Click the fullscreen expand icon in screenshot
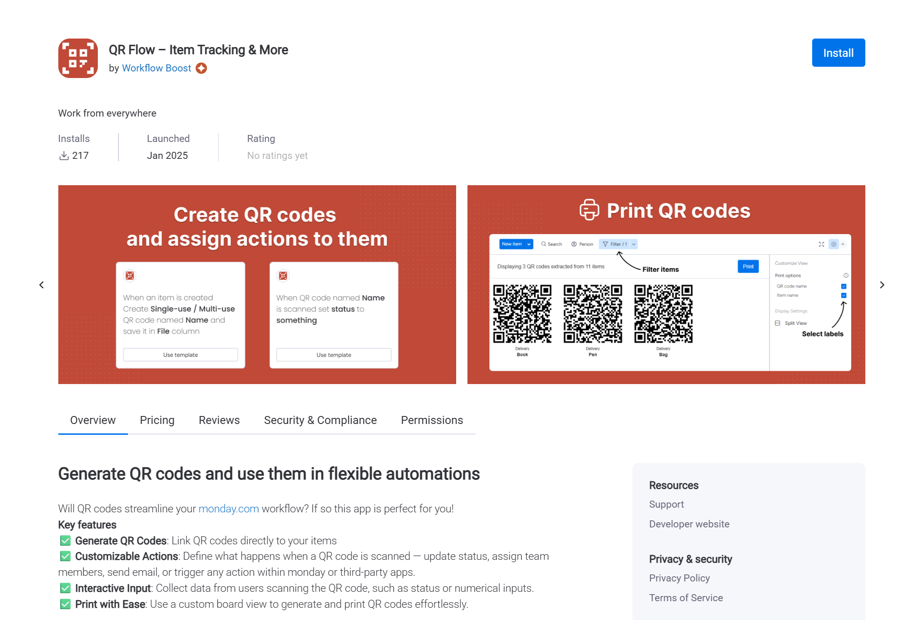The image size is (902, 620). [x=821, y=244]
